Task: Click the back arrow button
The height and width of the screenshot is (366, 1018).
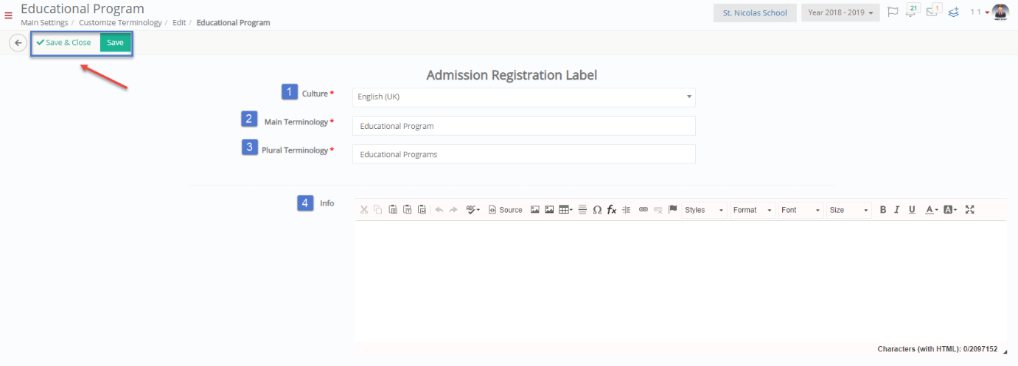Action: 18,43
